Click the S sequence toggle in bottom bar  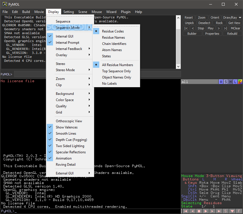[226, 211]
